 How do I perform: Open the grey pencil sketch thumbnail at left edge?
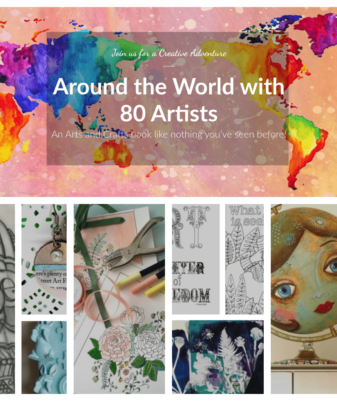[7, 299]
